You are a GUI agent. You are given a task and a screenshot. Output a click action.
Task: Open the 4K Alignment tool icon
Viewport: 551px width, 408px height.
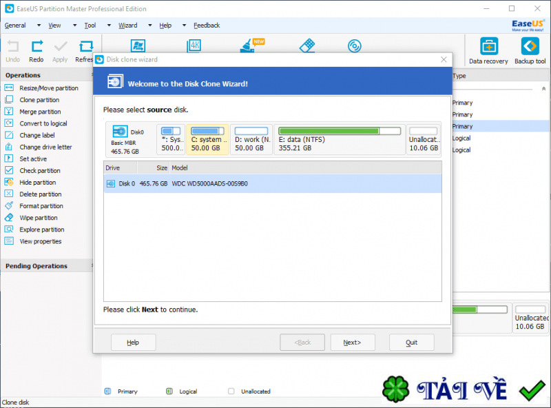click(x=194, y=45)
